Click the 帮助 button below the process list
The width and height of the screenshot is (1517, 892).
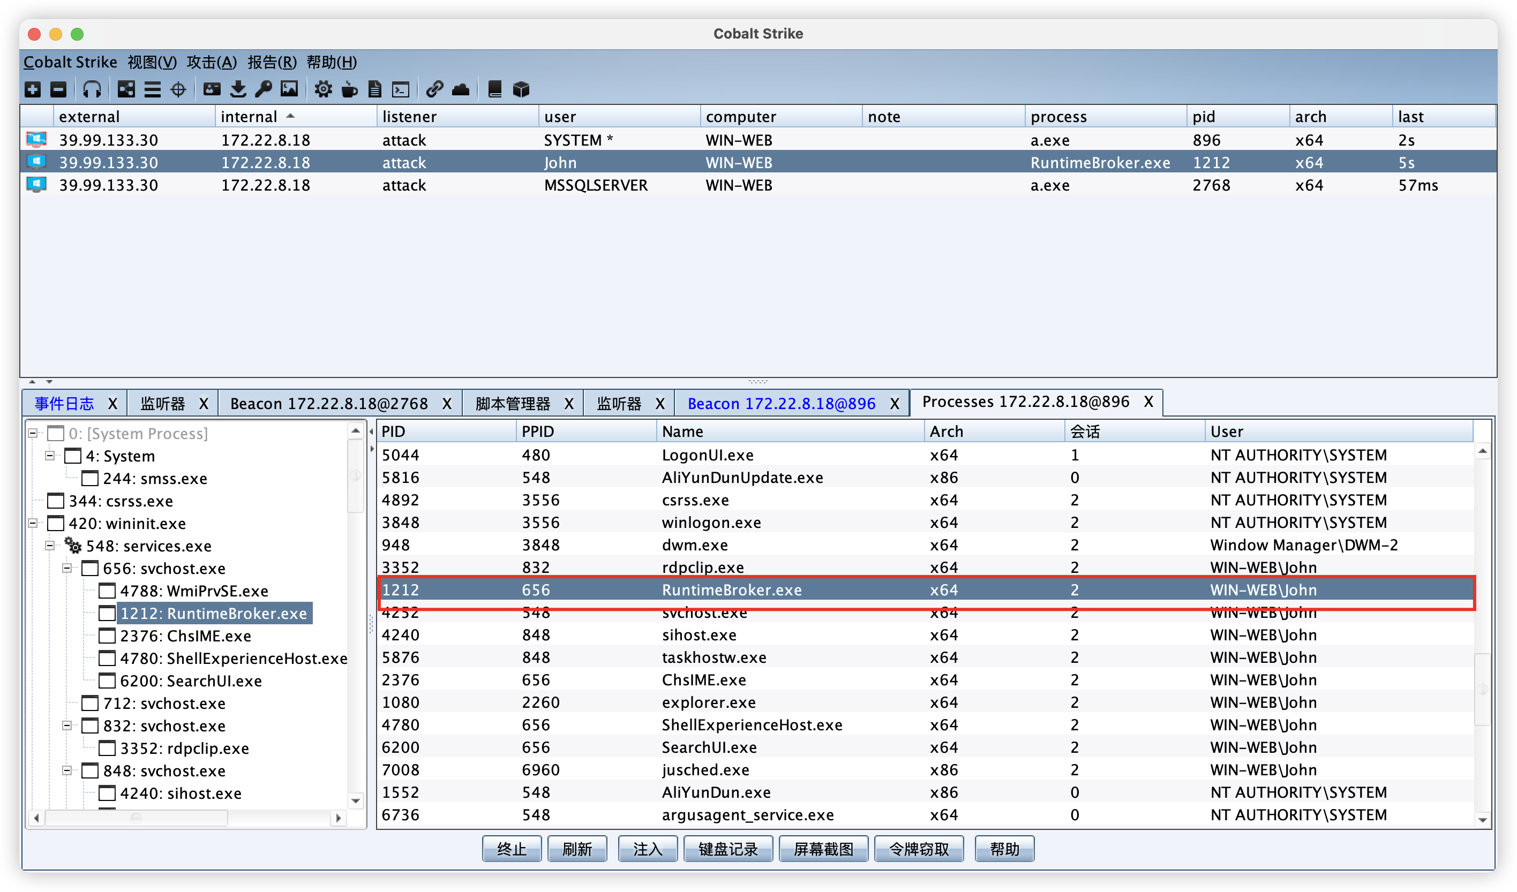click(x=1004, y=849)
